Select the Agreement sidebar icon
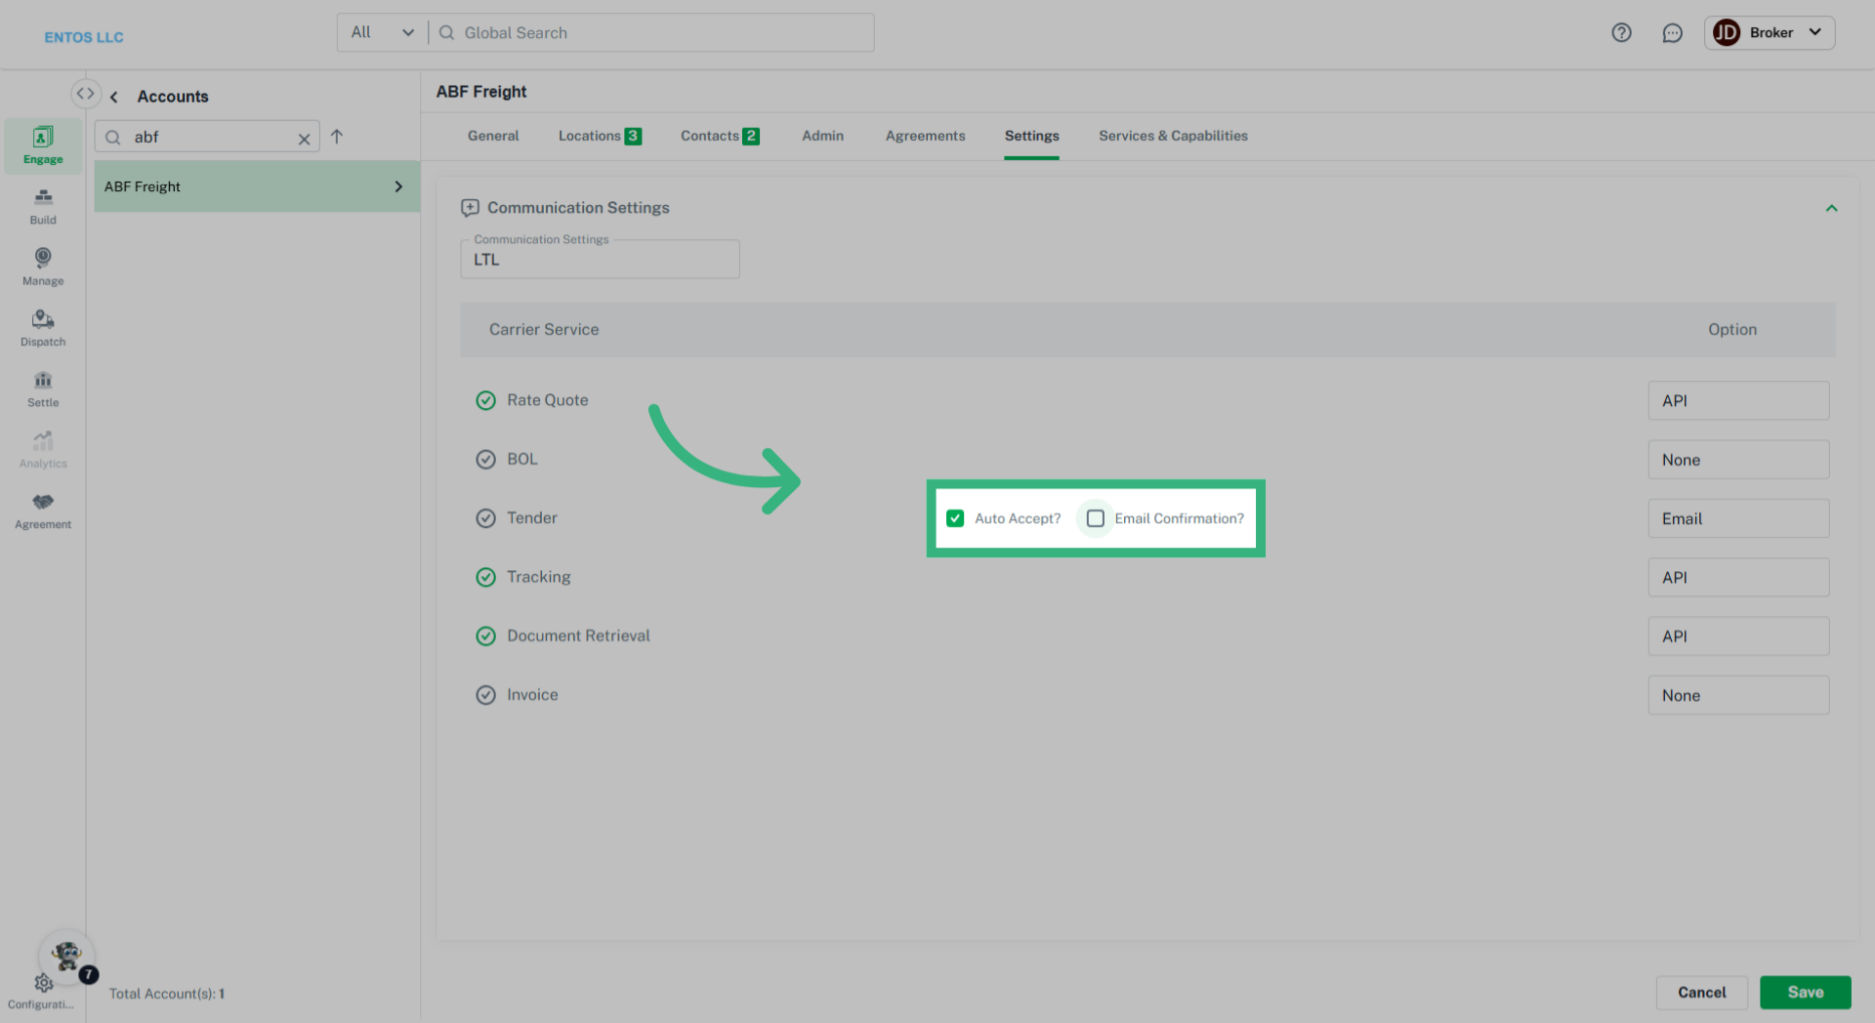The height and width of the screenshot is (1023, 1875). pos(42,511)
